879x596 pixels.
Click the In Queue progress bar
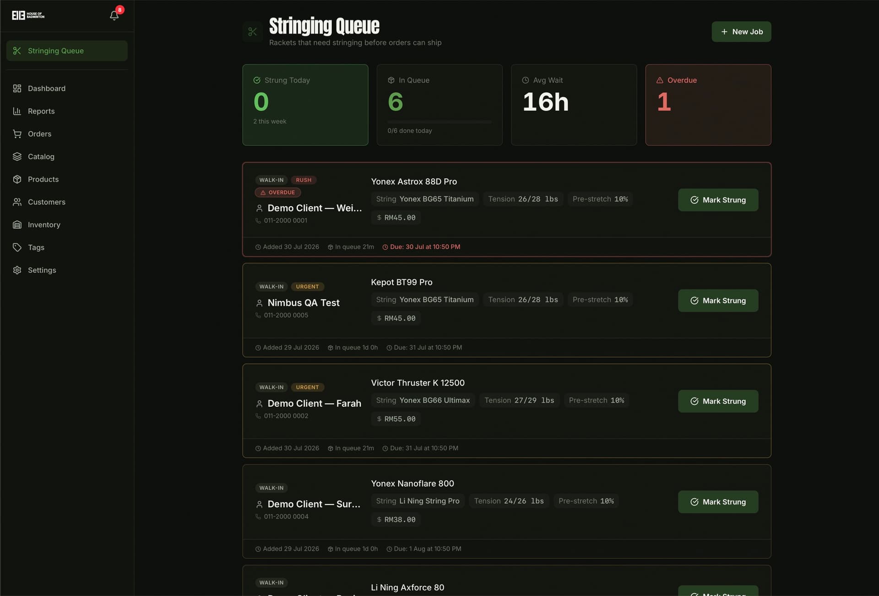[x=439, y=122]
